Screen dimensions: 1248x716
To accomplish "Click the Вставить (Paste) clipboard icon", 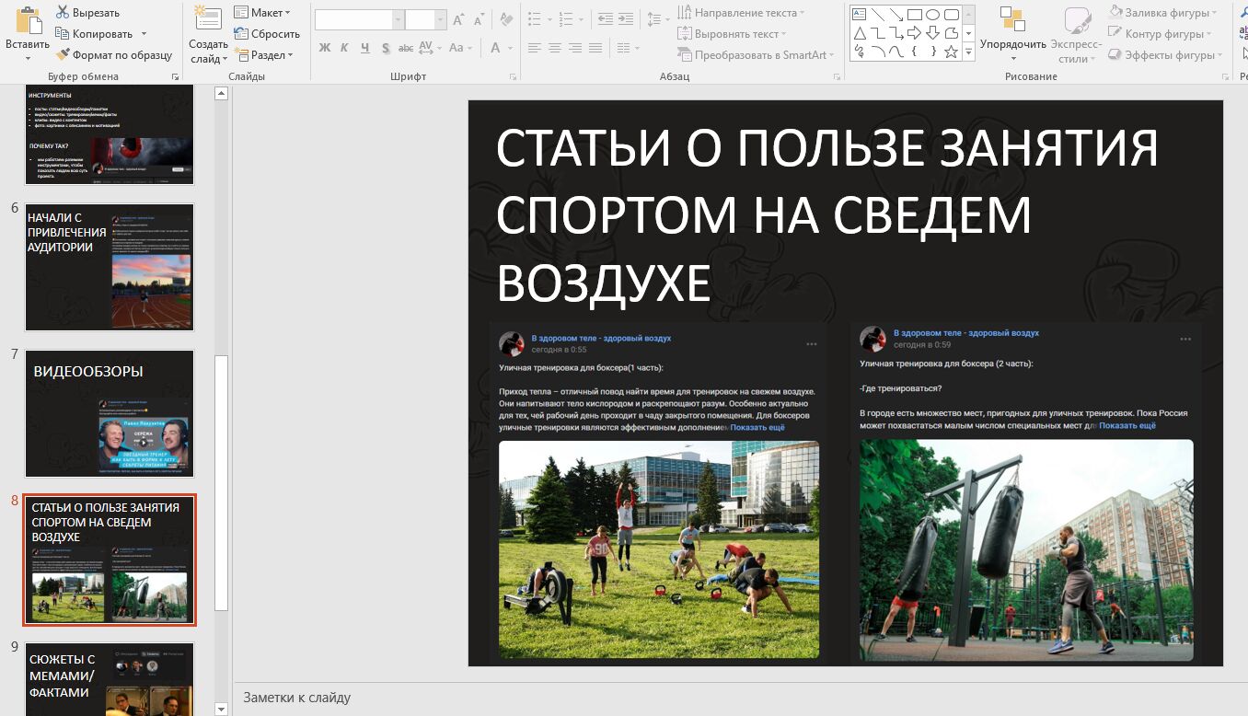I will (x=28, y=20).
